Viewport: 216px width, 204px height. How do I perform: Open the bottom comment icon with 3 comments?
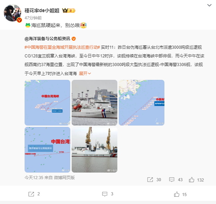pos(108,194)
